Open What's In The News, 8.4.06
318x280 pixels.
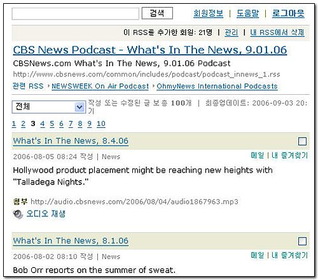(71, 141)
